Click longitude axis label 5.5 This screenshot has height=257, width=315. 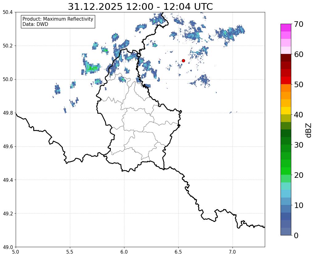tap(70, 252)
